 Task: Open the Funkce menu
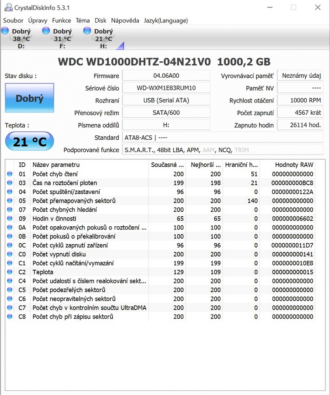pyautogui.click(x=61, y=21)
